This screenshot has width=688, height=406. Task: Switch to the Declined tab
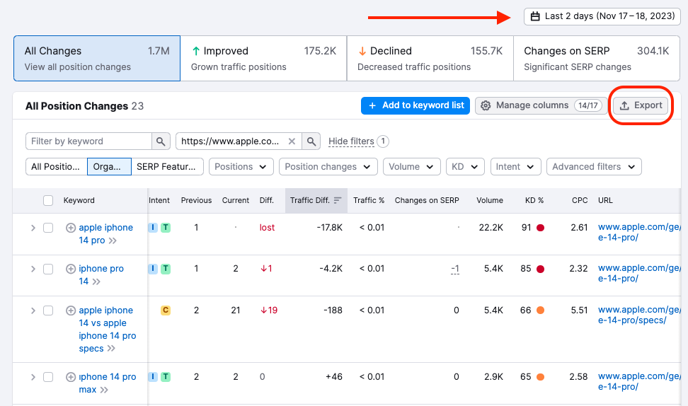(430, 58)
